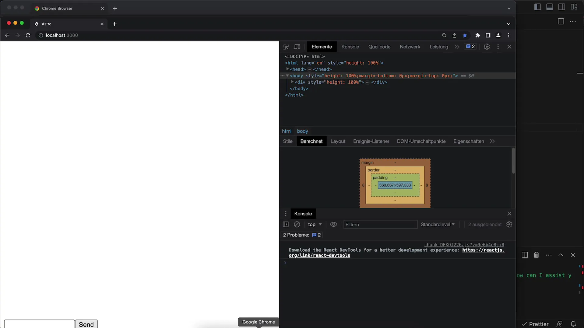Switch to the Konsole tab in DevTools
The height and width of the screenshot is (328, 584).
350,47
